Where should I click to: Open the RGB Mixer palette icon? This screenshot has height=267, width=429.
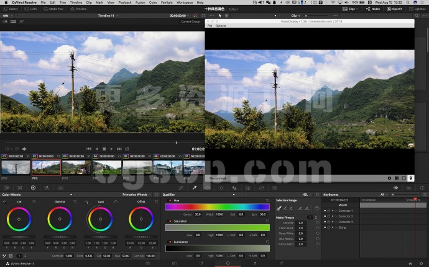coord(47,188)
